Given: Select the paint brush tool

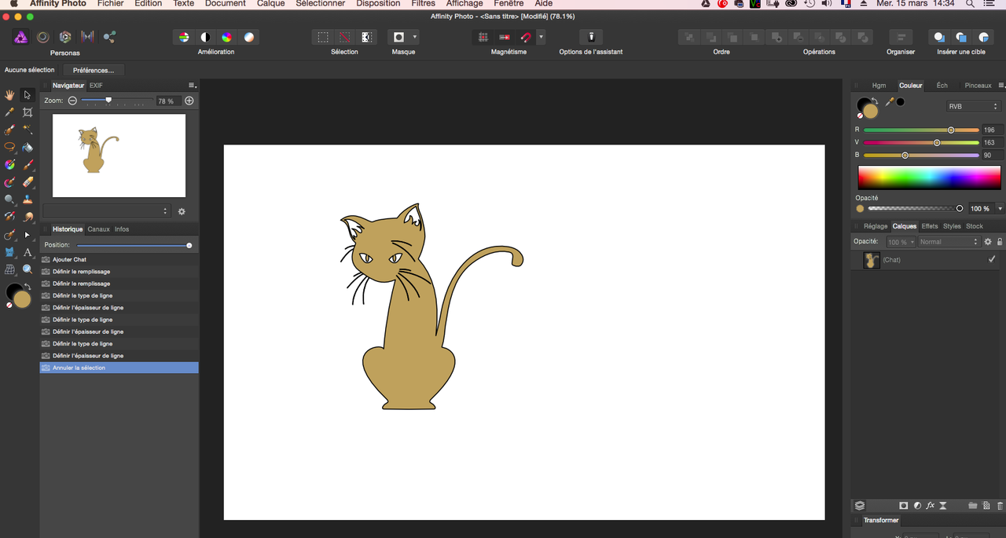Looking at the screenshot, I should click(x=28, y=165).
